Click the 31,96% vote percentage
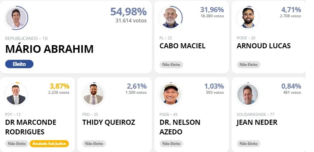This screenshot has height=152, width=314. click(x=212, y=10)
